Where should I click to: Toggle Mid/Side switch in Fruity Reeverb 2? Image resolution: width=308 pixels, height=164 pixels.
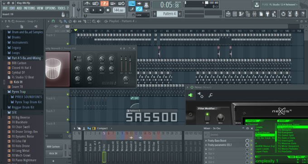(75, 58)
